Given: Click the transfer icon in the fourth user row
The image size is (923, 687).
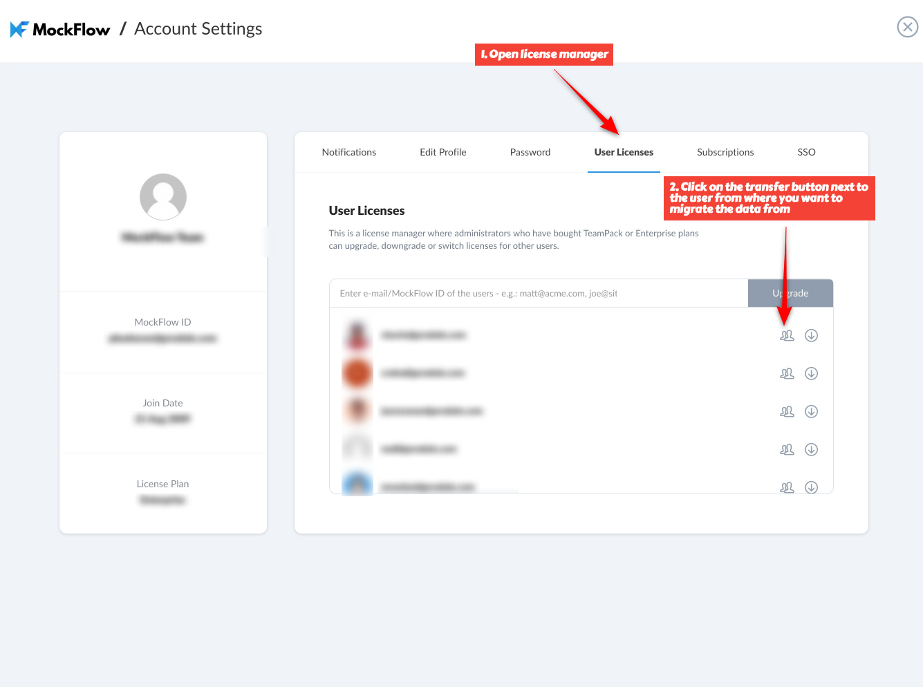Looking at the screenshot, I should 787,449.
